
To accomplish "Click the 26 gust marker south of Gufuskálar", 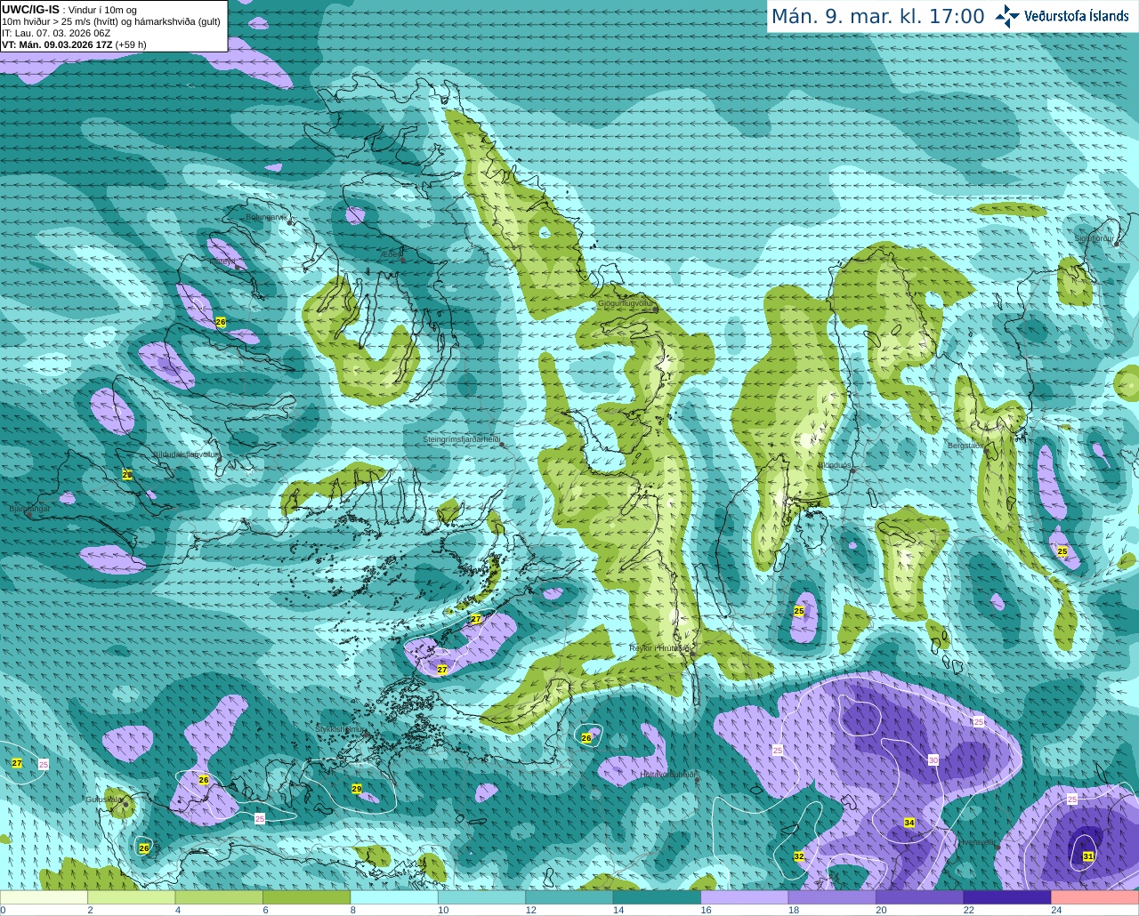I will [144, 848].
